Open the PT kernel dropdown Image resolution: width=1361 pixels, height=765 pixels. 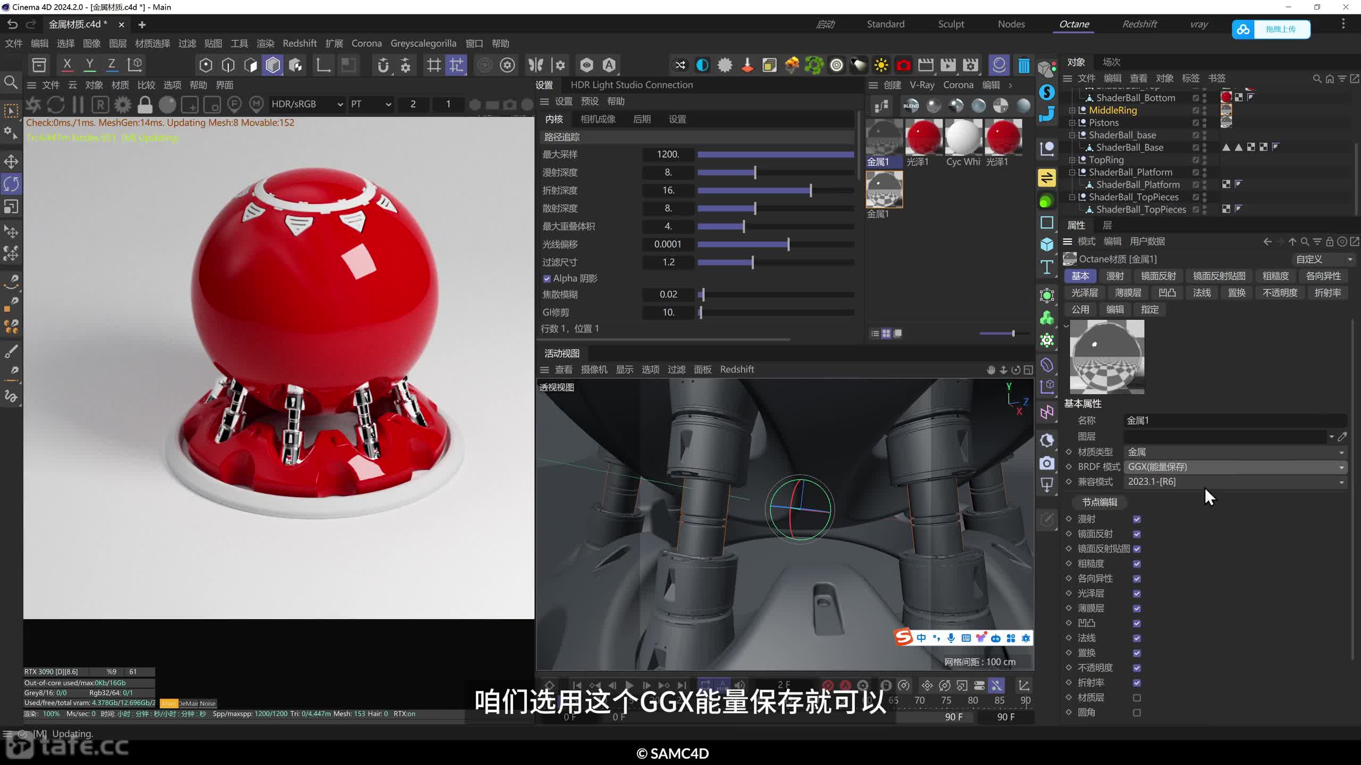[x=370, y=105]
